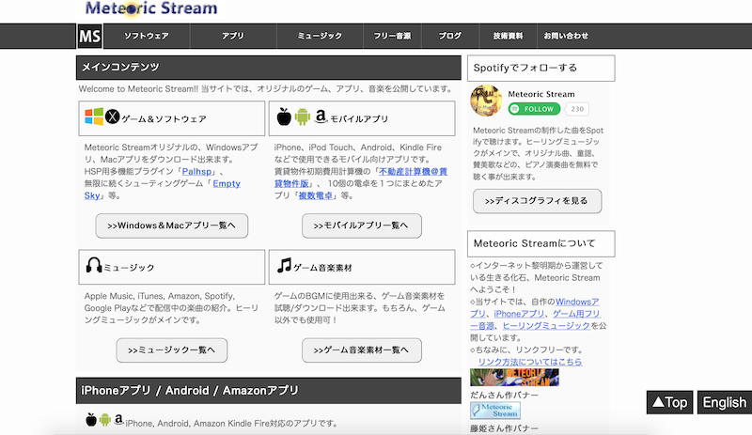Click the Apple icon beside モバイルアプリ

pyautogui.click(x=284, y=117)
